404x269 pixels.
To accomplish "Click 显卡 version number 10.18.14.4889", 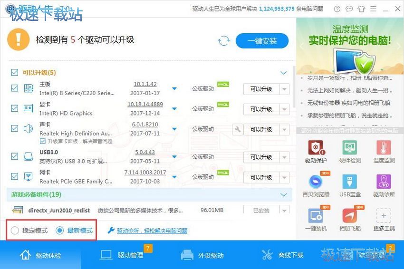I will [x=145, y=104].
